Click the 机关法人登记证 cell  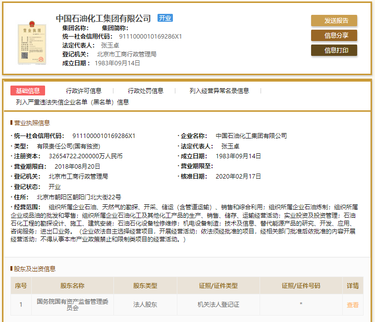[x=218, y=305]
